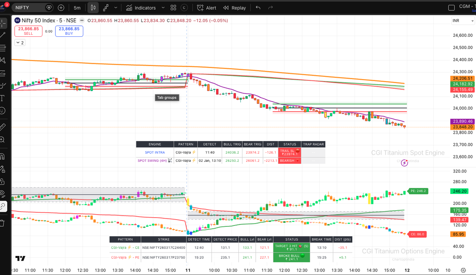Select the brush drawing tool
476x275 pixels.
(x=4, y=85)
